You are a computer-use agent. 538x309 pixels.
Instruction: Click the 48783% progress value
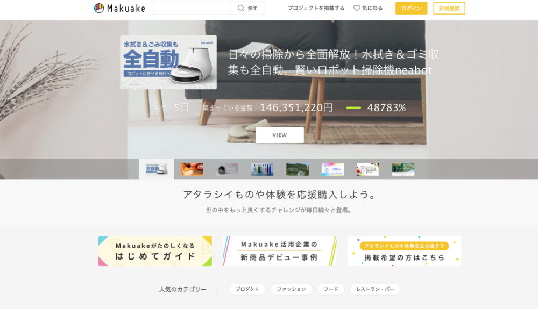pos(386,107)
